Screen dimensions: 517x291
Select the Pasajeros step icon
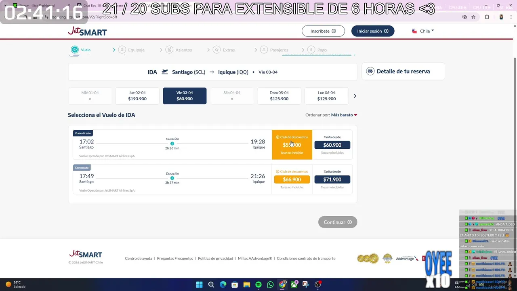pos(264,50)
